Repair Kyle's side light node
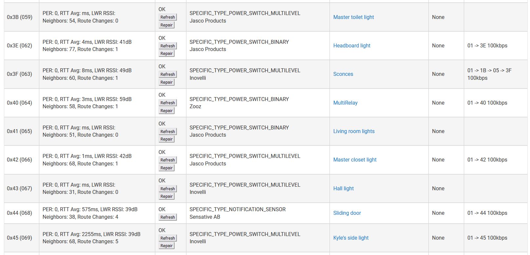530x255 pixels. (x=166, y=246)
